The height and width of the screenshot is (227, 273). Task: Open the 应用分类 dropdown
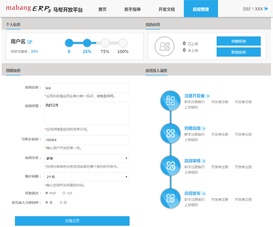pyautogui.click(x=87, y=158)
